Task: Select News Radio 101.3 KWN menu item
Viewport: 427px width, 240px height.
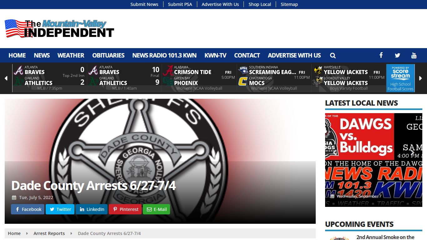Action: (x=164, y=55)
